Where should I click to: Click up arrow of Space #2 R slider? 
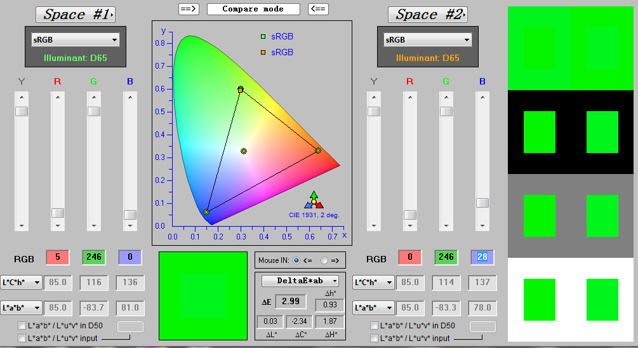pyautogui.click(x=410, y=97)
